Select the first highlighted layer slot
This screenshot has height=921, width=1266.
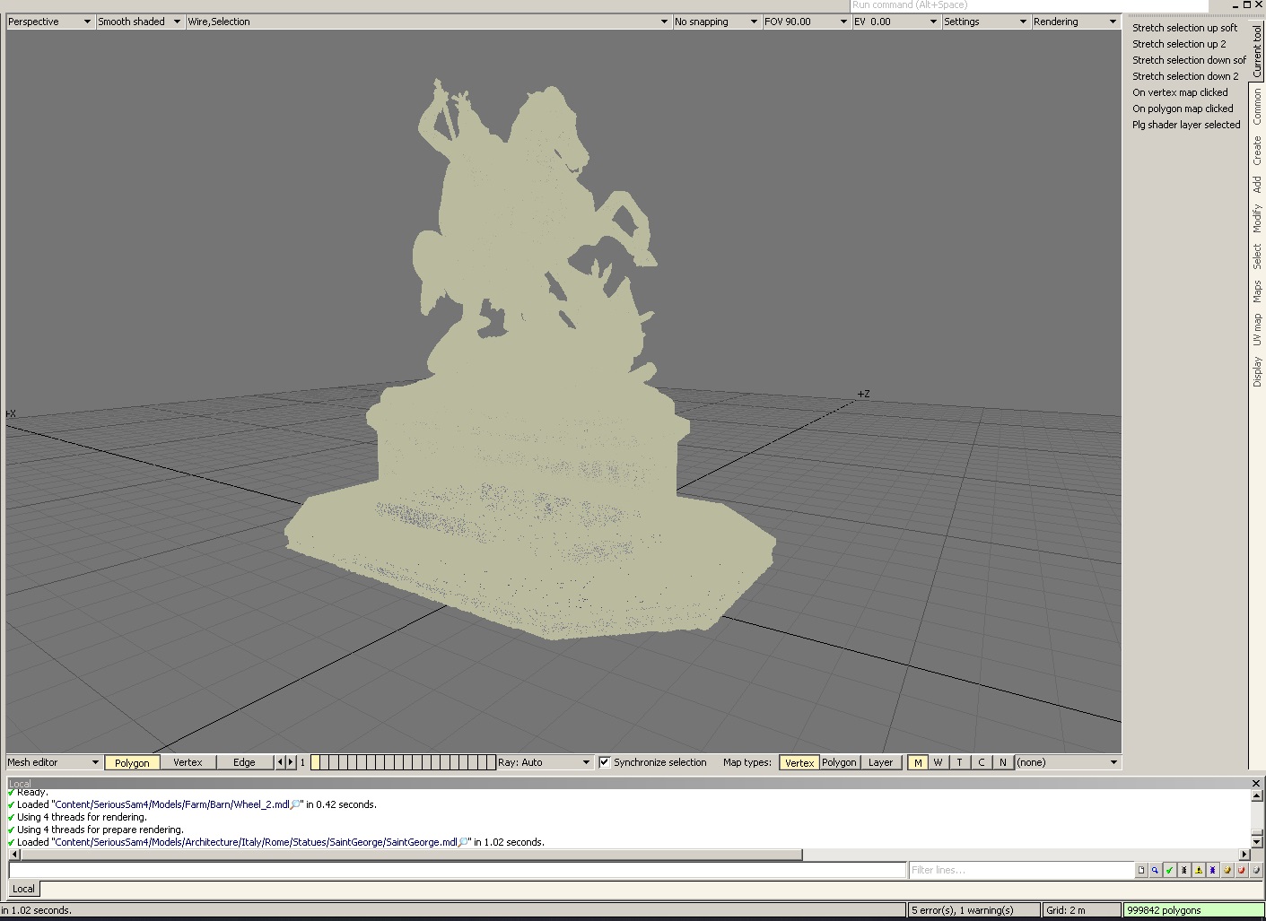pos(315,762)
